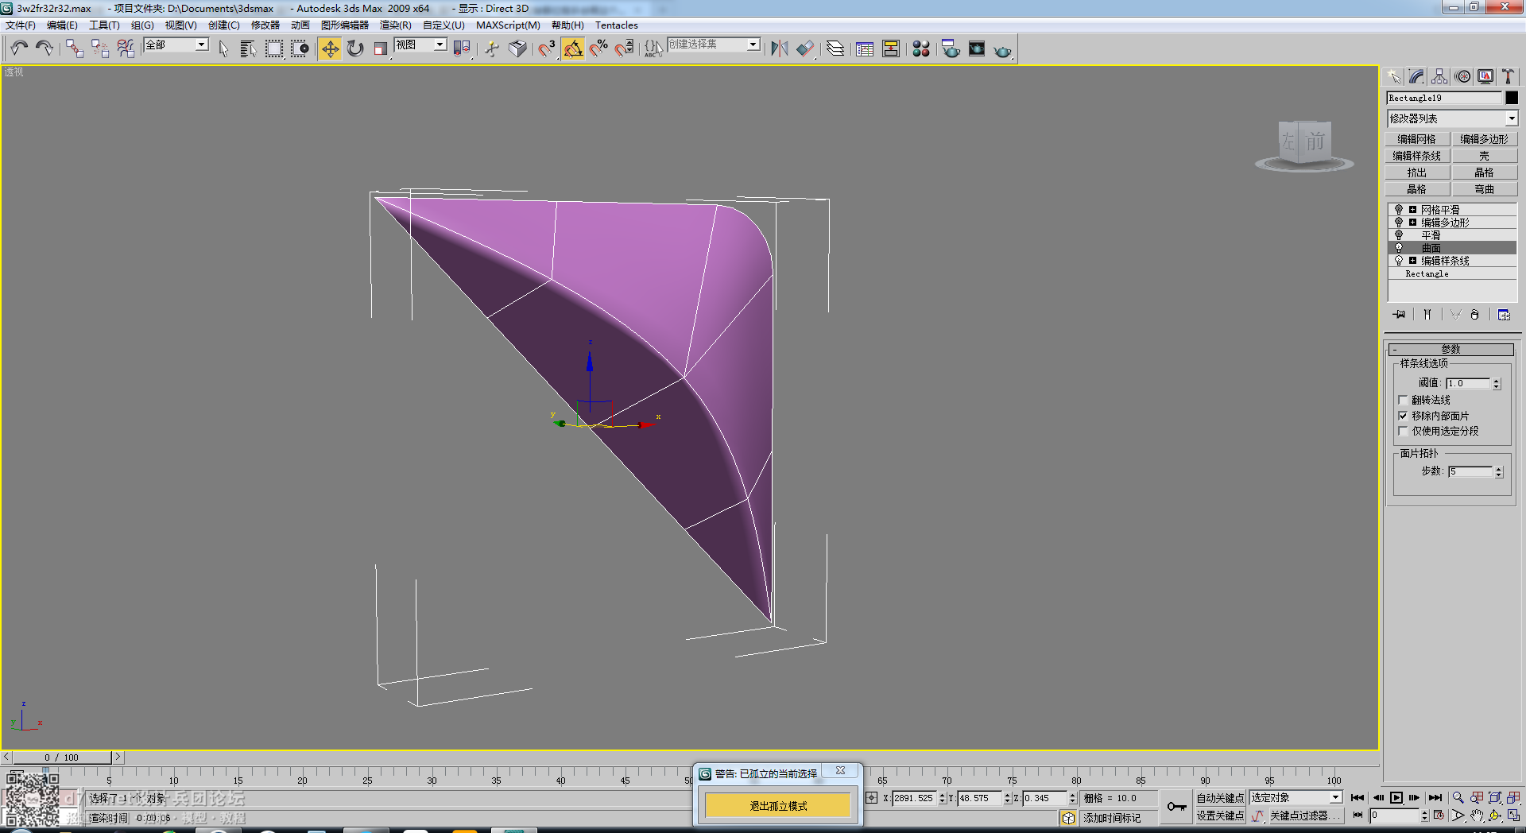Image resolution: width=1526 pixels, height=833 pixels.
Task: Click the 退出孤立模式 button
Action: pos(778,806)
